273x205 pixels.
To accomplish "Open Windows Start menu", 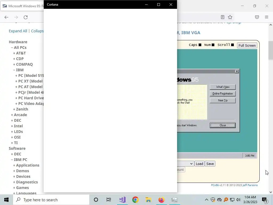I will (x=6, y=200).
